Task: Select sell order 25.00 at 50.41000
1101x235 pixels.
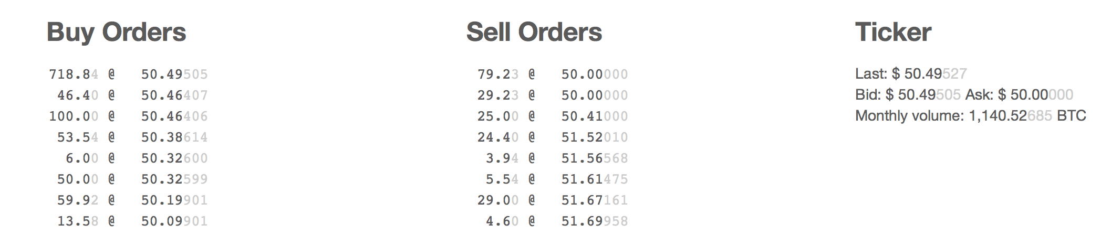Action: pyautogui.click(x=553, y=116)
